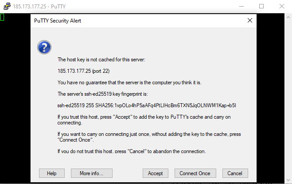Choose Connect Once without caching
Image resolution: width=292 pixels, height=184 pixels.
pos(195,173)
